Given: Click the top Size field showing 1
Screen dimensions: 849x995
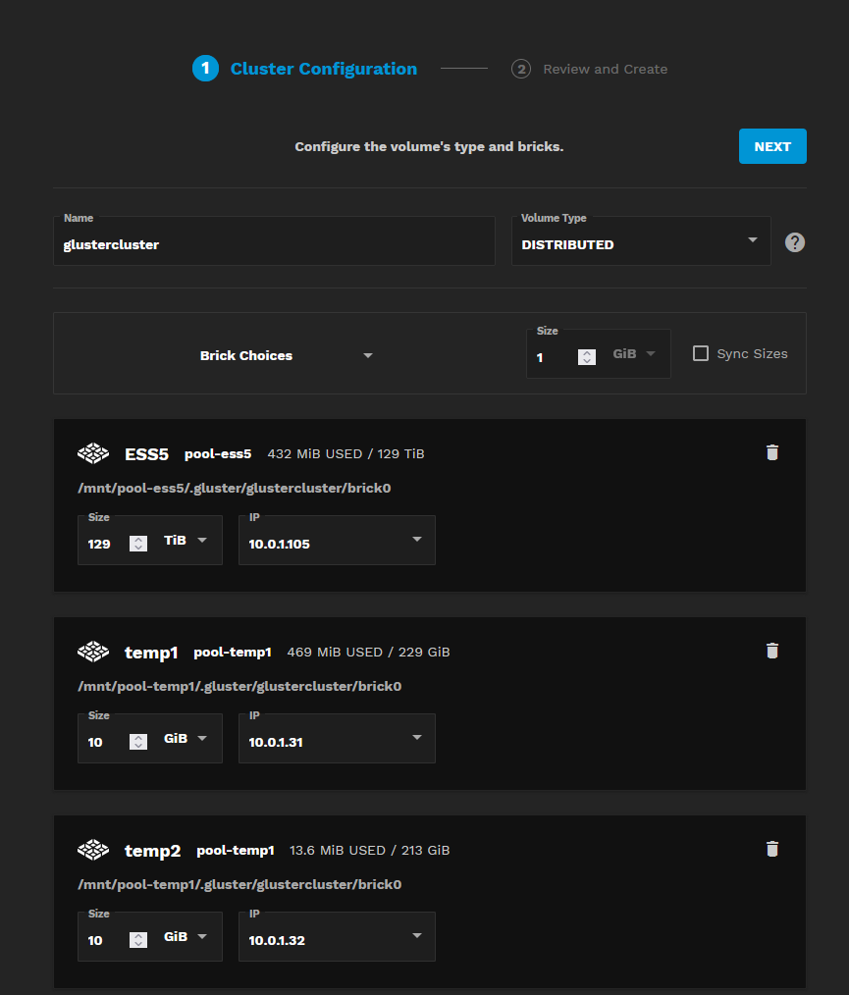Looking at the screenshot, I should [554, 357].
